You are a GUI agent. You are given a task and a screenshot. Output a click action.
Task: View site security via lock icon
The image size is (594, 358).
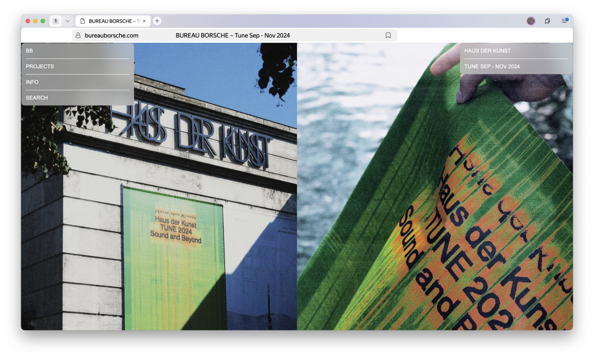pos(78,35)
